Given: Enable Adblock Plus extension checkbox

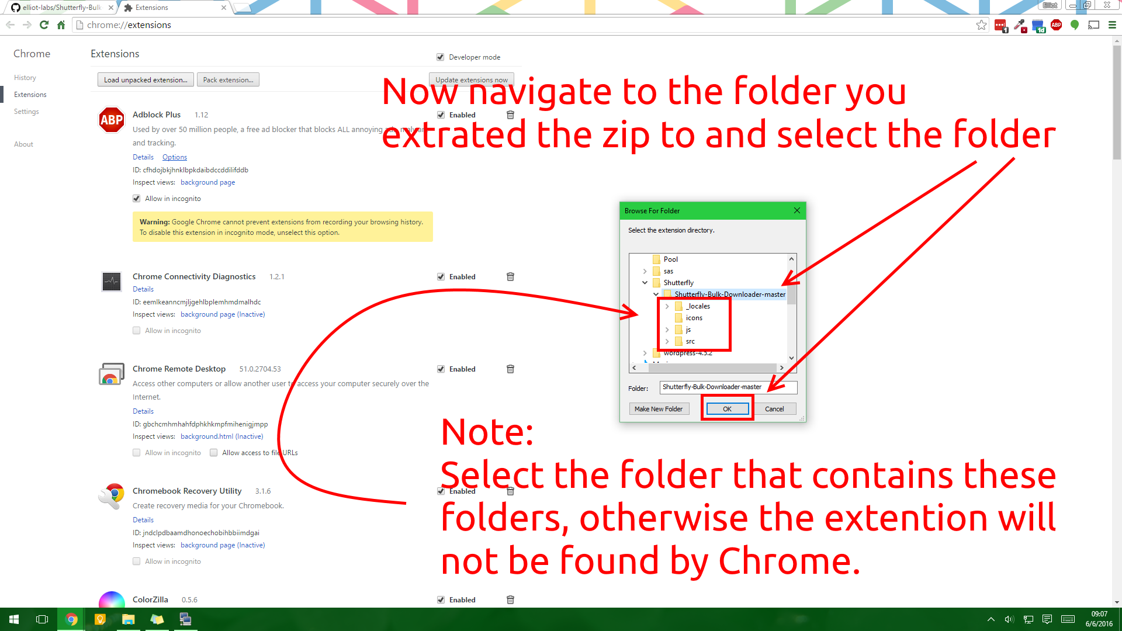Looking at the screenshot, I should (x=440, y=114).
